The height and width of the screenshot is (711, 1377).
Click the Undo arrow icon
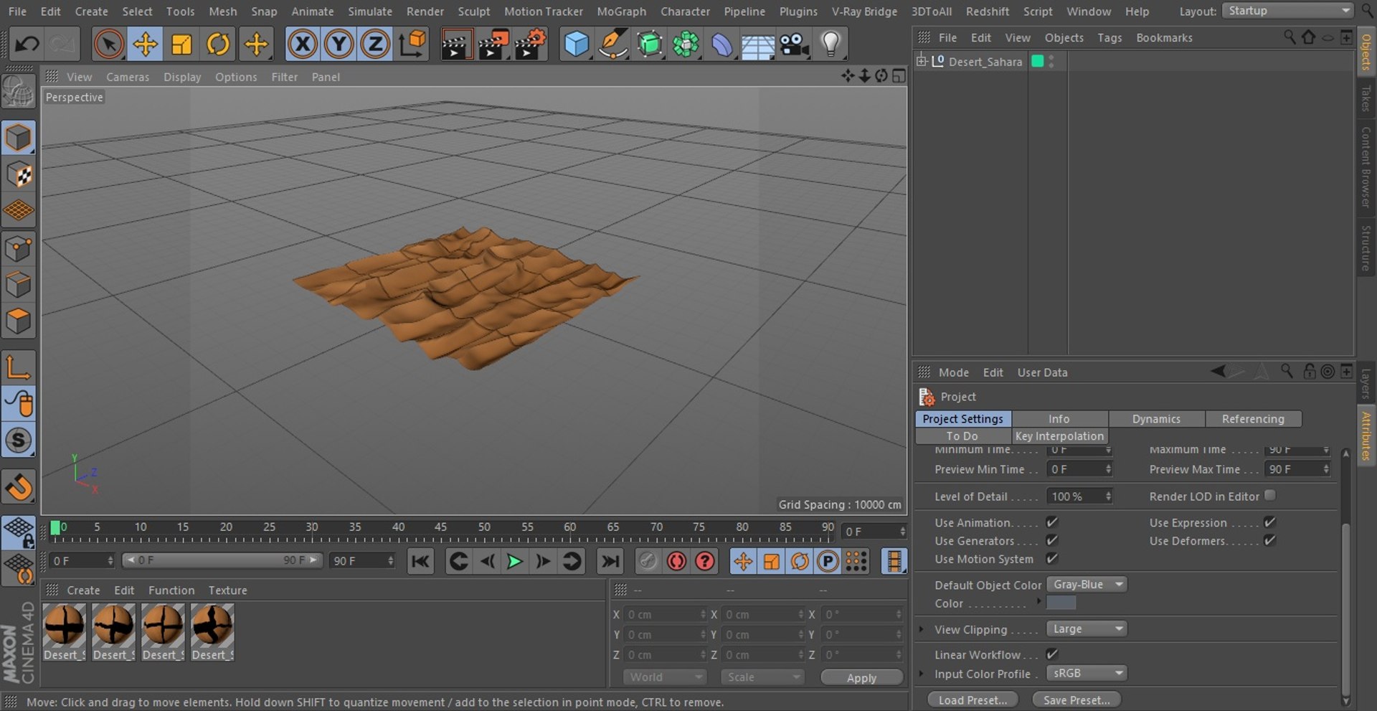(x=27, y=44)
